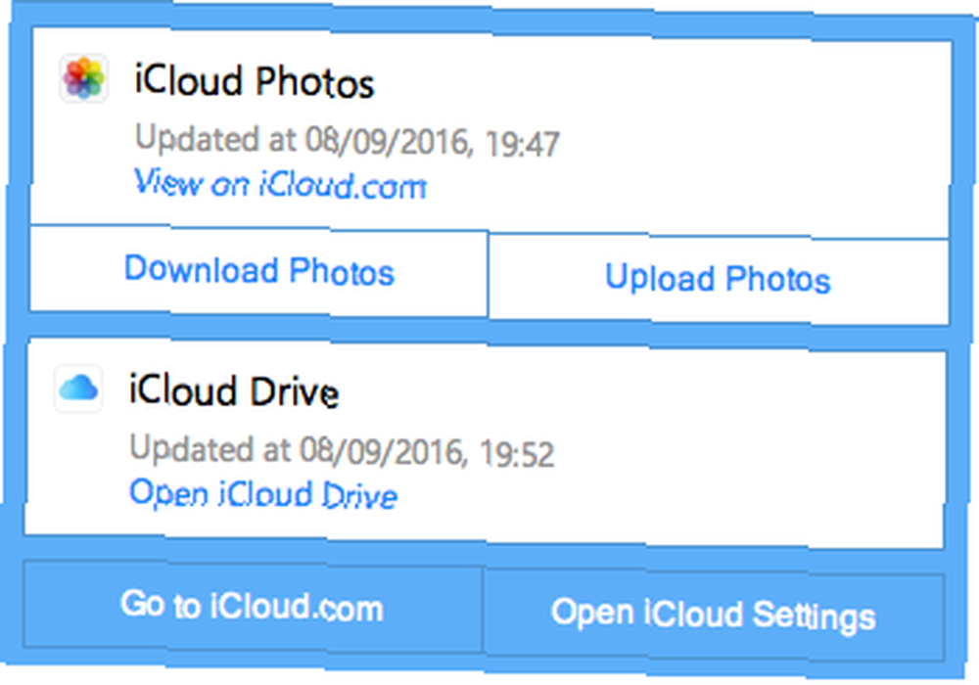
Task: Open iCloud Settings from the bottom bar
Action: [713, 615]
